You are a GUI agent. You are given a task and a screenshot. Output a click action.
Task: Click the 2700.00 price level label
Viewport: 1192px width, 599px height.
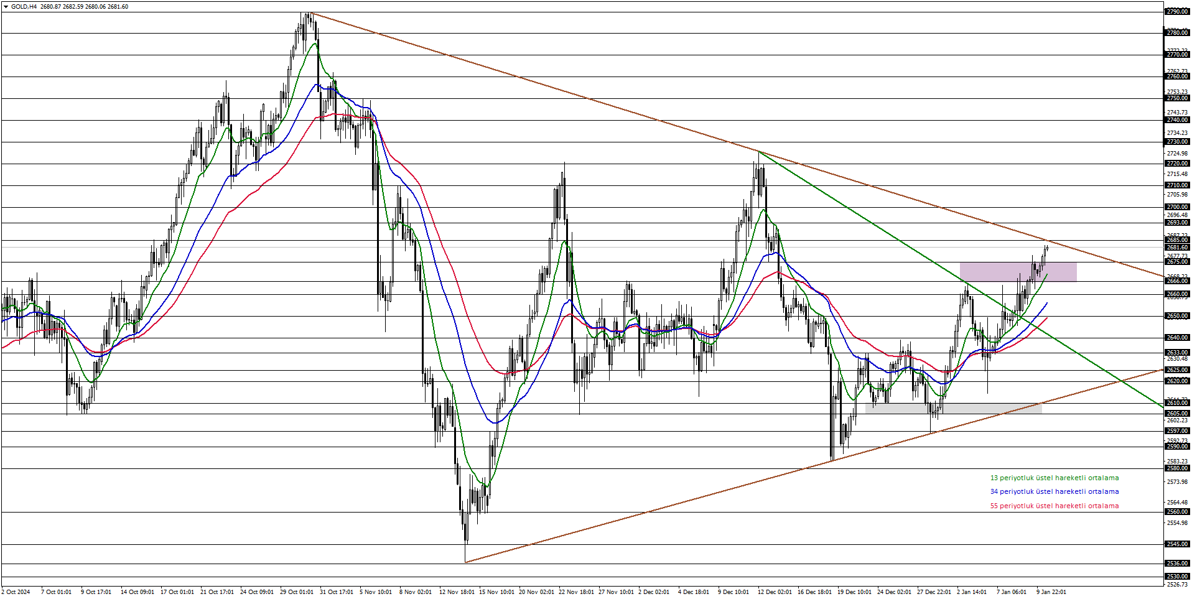1177,207
